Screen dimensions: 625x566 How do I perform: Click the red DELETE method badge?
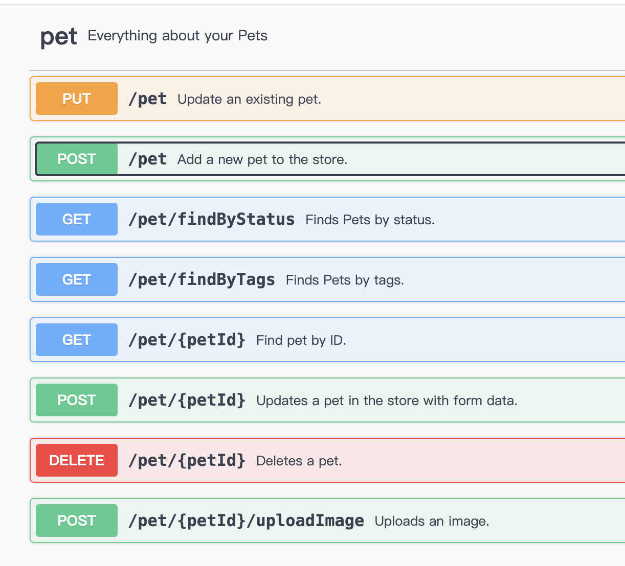click(77, 460)
